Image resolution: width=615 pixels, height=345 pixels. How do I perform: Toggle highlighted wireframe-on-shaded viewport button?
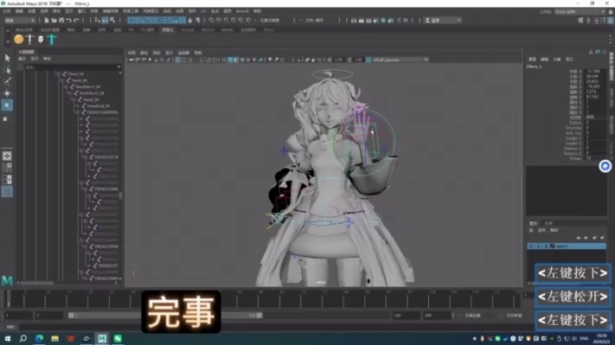[235, 60]
